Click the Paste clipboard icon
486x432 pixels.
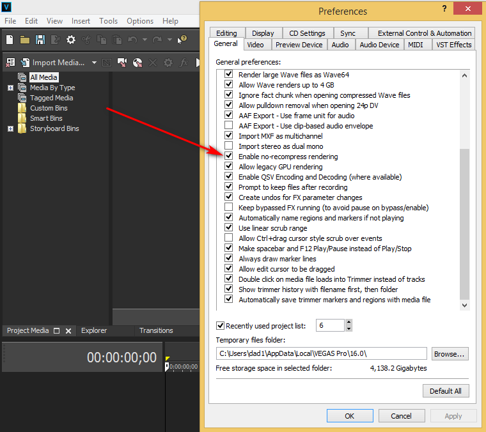point(117,40)
